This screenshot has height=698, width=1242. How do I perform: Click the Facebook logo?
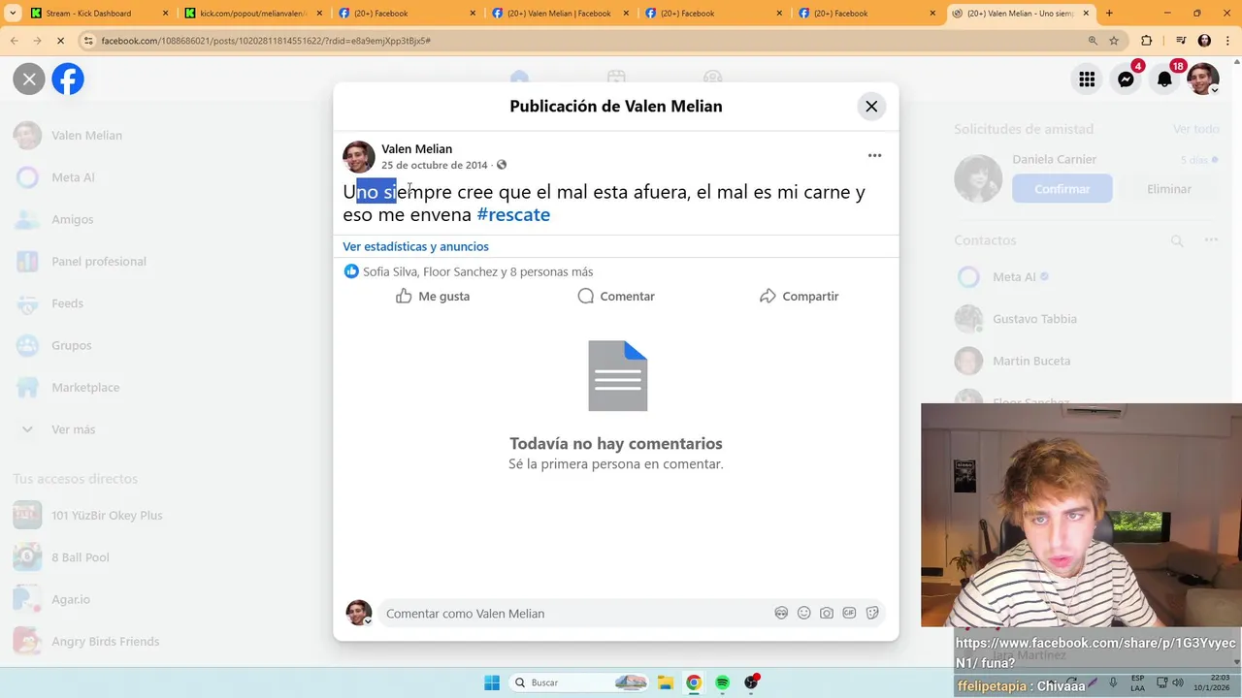point(68,79)
